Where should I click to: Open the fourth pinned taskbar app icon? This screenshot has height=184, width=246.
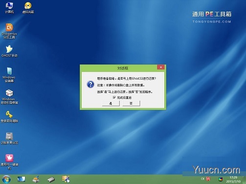tap(66, 179)
